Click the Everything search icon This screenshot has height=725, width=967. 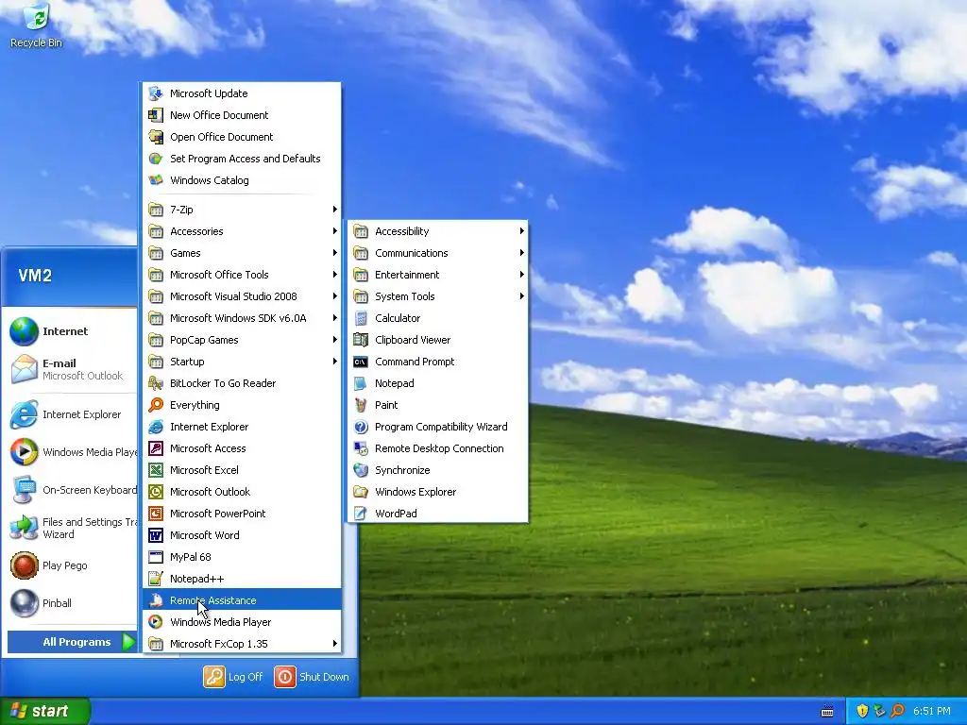click(x=156, y=405)
